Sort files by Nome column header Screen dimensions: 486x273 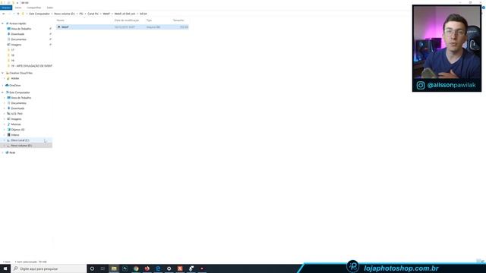coord(61,20)
